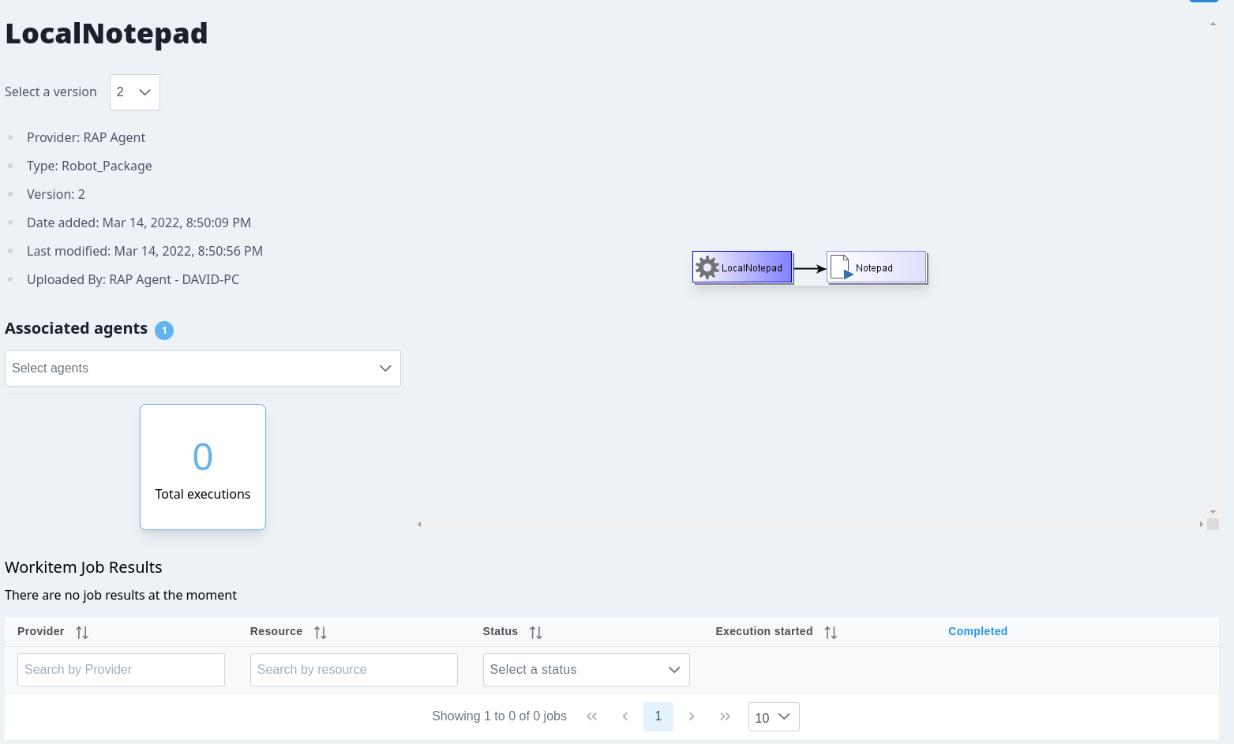1234x744 pixels.
Task: Click the Notepad document node icon
Action: point(841,267)
